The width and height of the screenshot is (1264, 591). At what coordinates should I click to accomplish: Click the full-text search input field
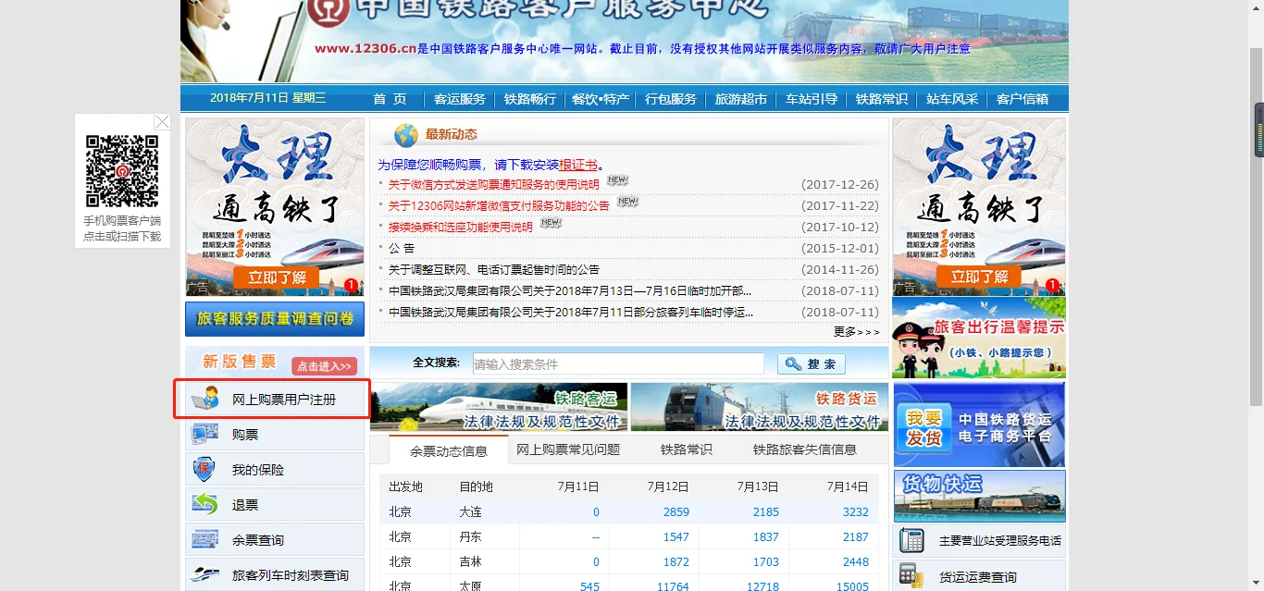(x=618, y=363)
